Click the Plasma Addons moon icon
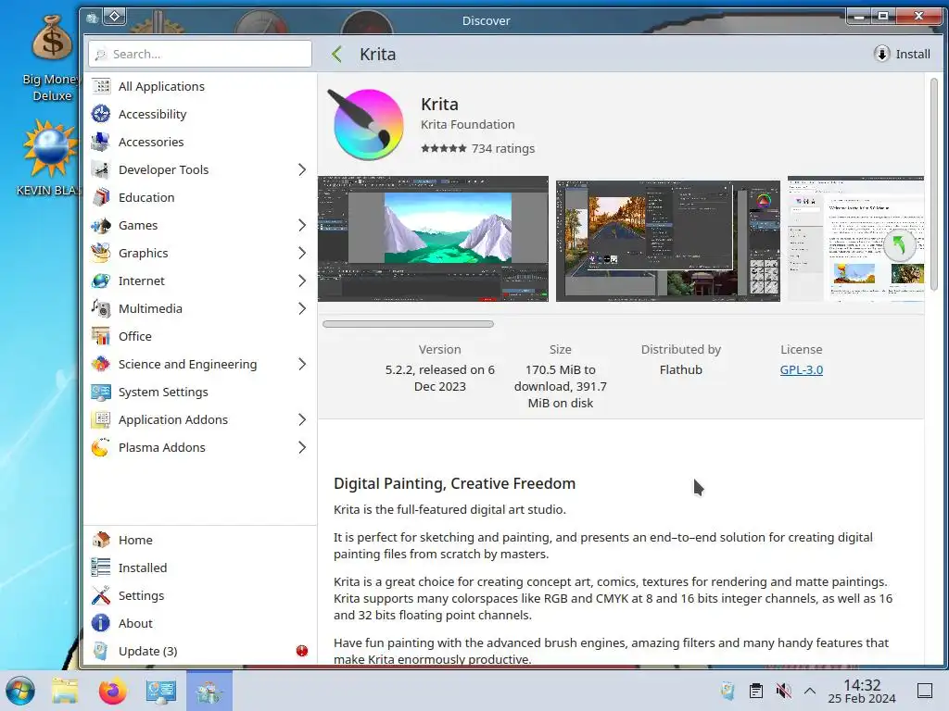The width and height of the screenshot is (949, 711). click(x=101, y=448)
